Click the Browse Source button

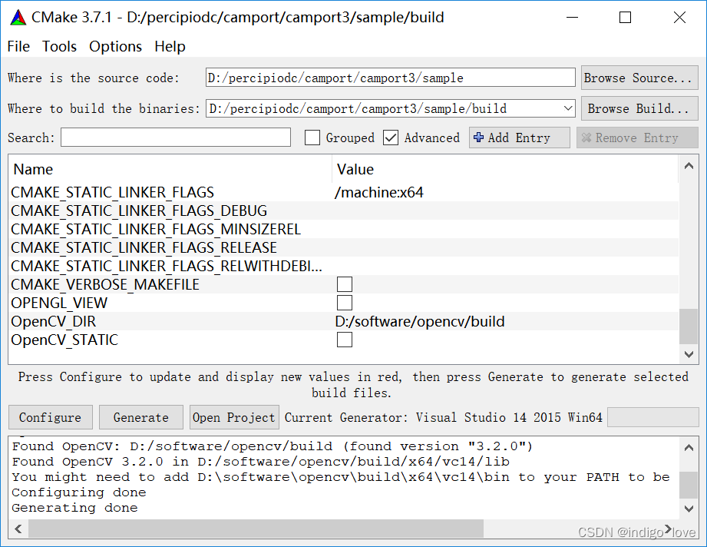(639, 78)
